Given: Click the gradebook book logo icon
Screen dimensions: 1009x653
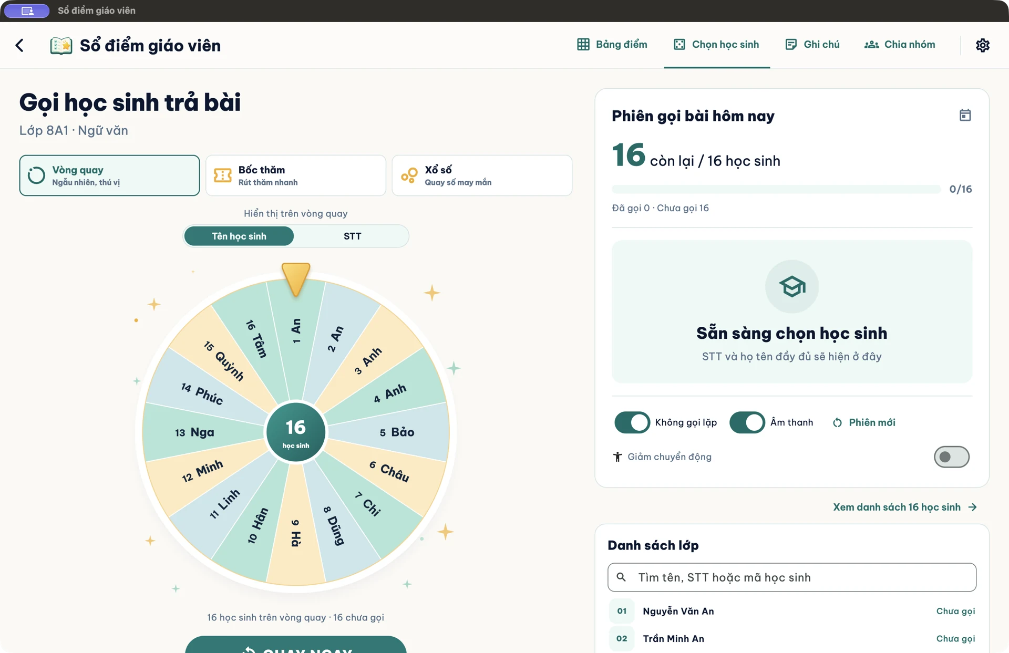Looking at the screenshot, I should click(61, 46).
